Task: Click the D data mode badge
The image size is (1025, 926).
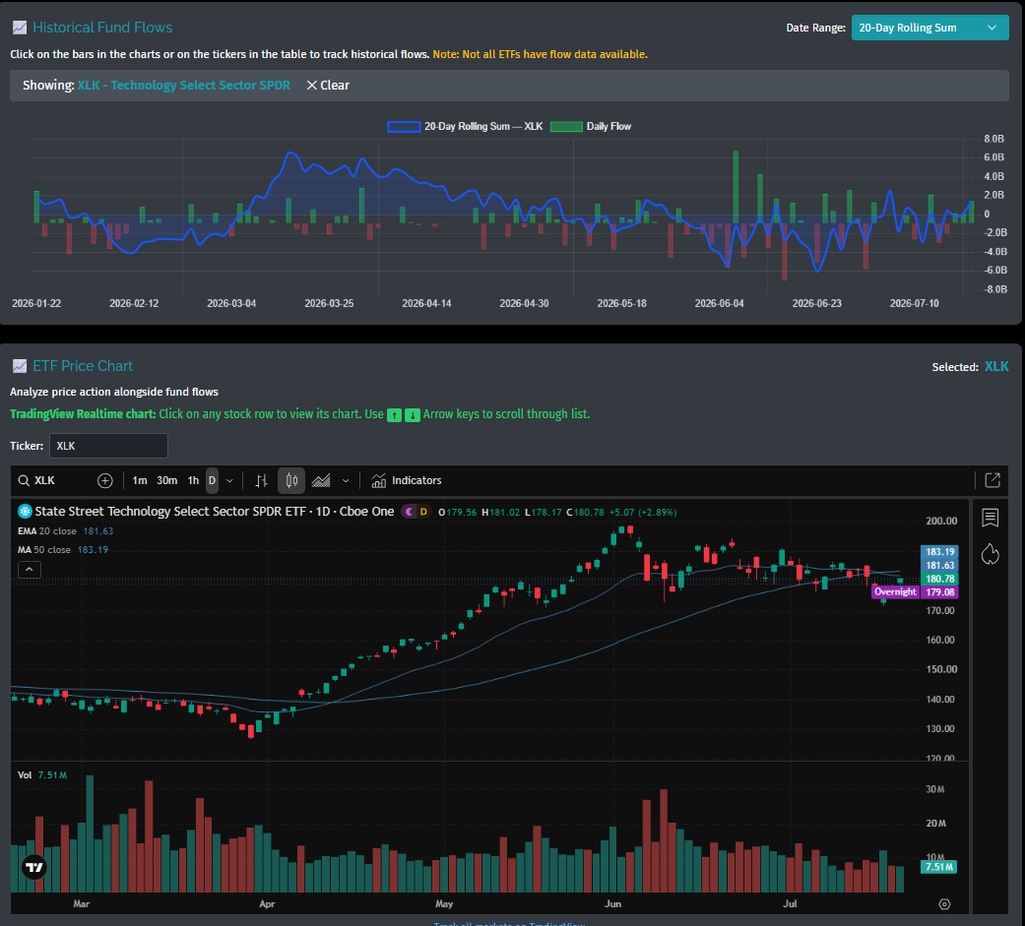Action: (423, 512)
